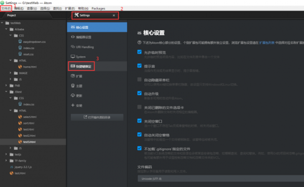This screenshot has width=304, height=187.
Task: Expand the IMAGE folder
Action: (11, 73)
